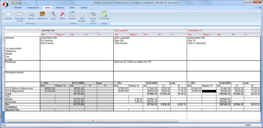Open the Contrat ribbon tab
263x128 pixels.
click(x=83, y=8)
